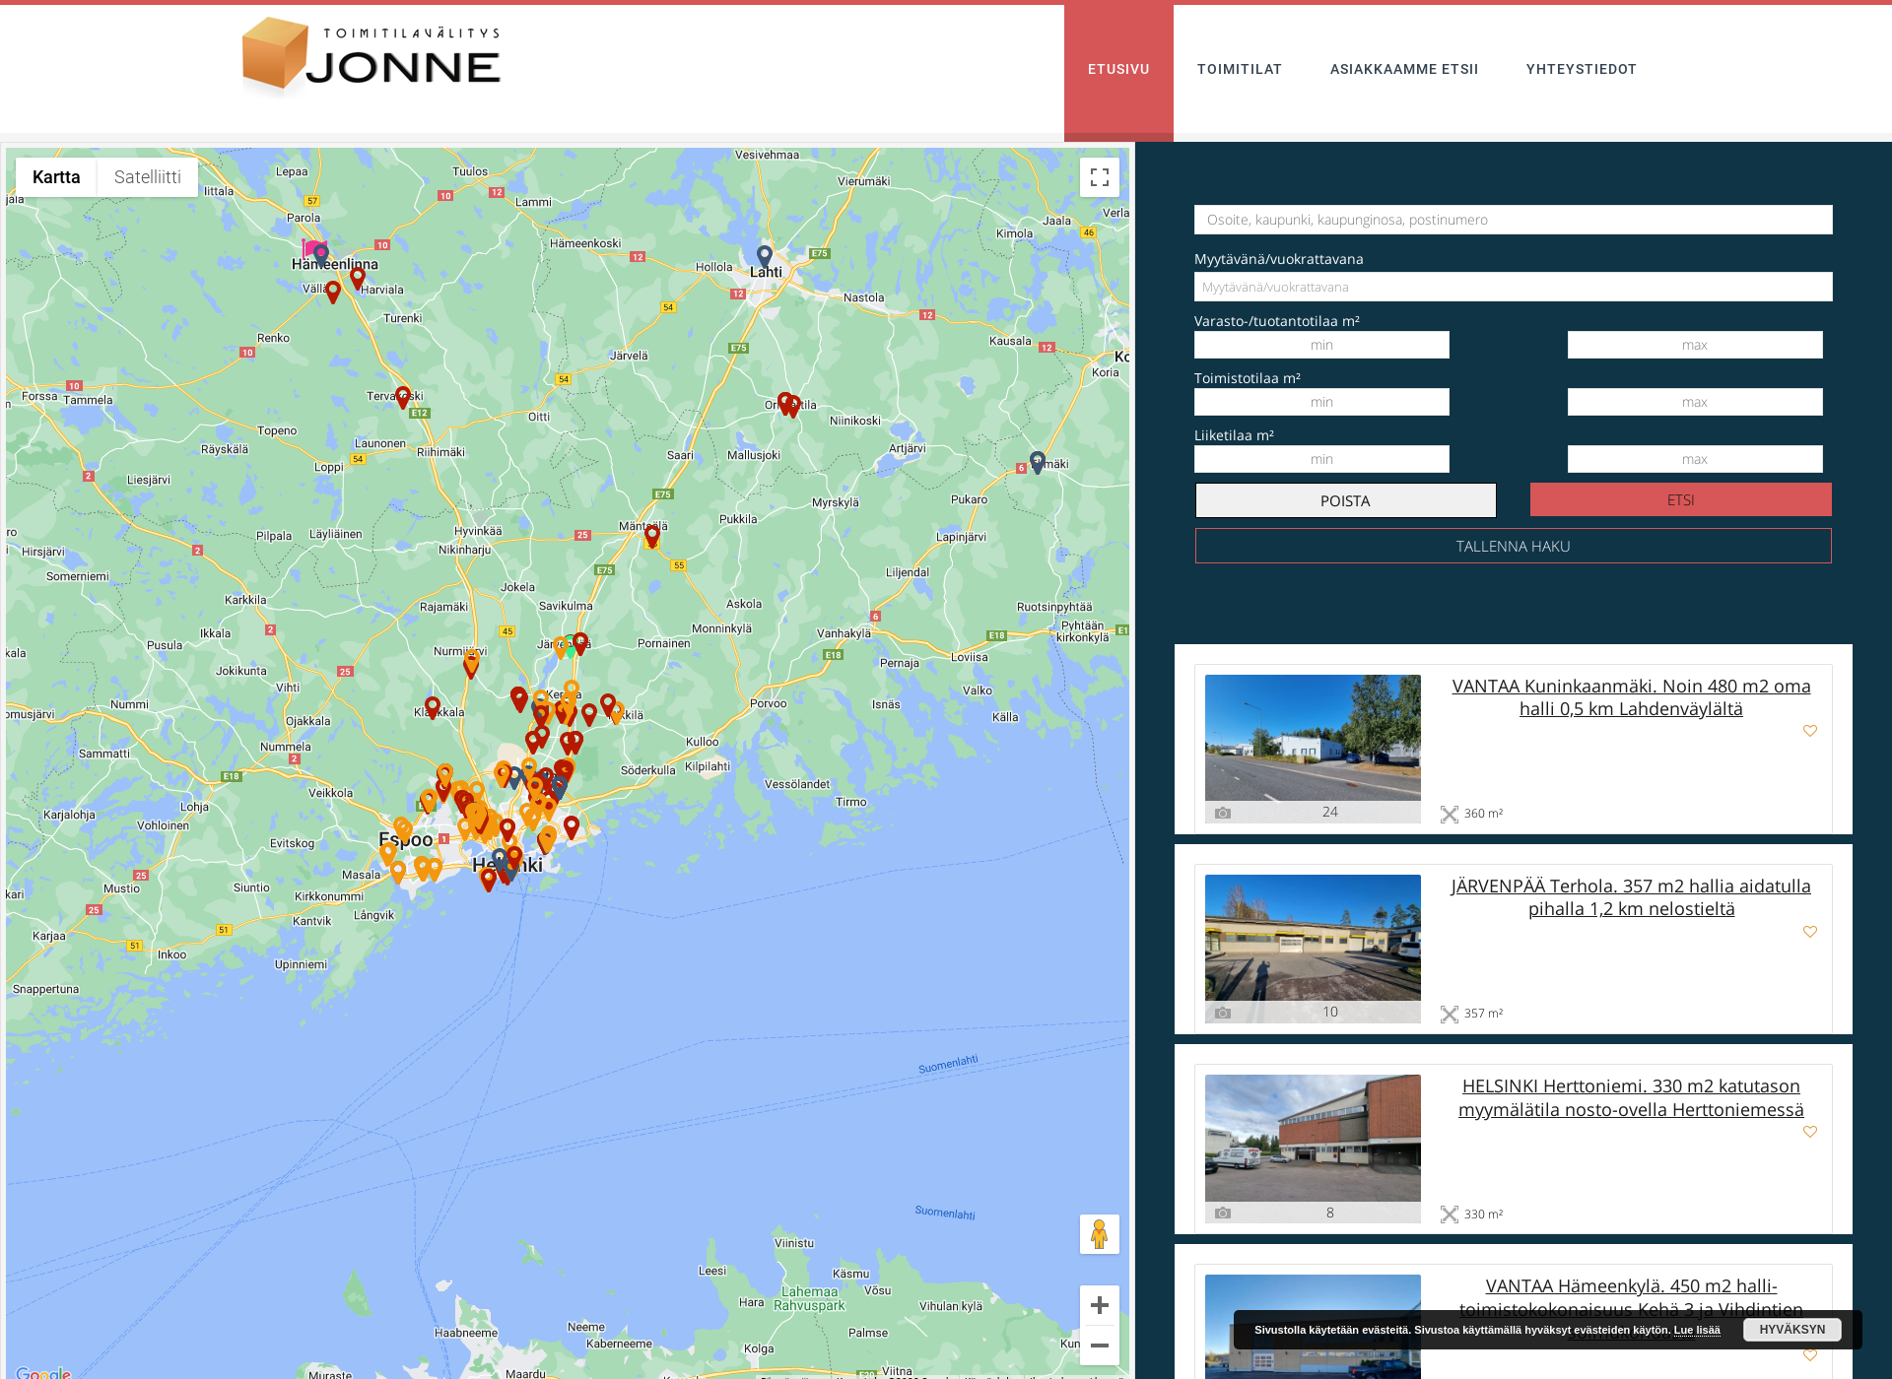Zoom in on the map
This screenshot has height=1379, width=1892.
click(x=1100, y=1305)
